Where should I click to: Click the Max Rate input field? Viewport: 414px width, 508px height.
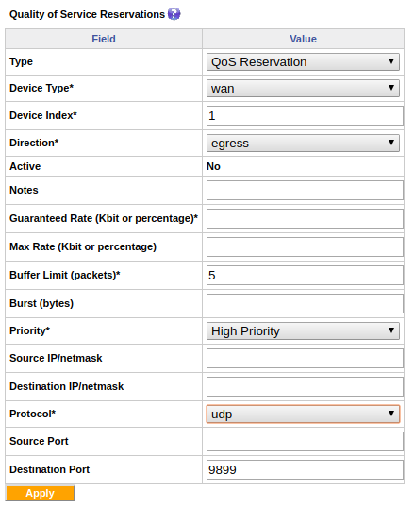pos(305,246)
